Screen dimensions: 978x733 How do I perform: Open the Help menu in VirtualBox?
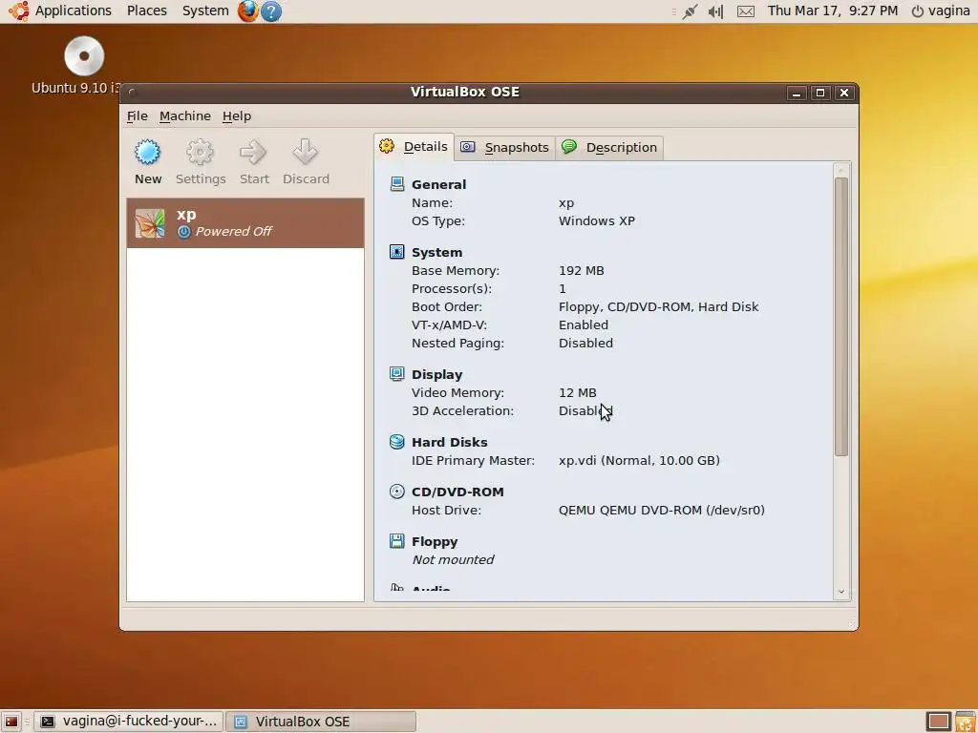(237, 115)
